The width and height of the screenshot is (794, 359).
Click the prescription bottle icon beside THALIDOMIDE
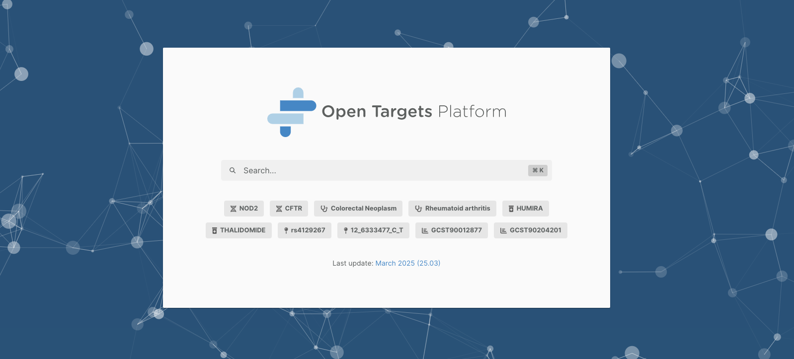(215, 230)
